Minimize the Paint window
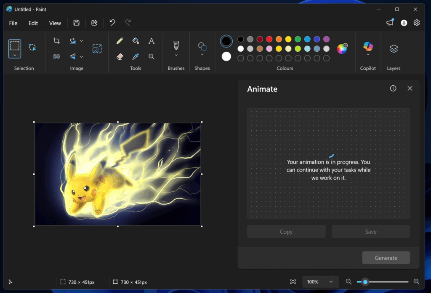Viewport: 431px width, 293px height. click(x=379, y=9)
